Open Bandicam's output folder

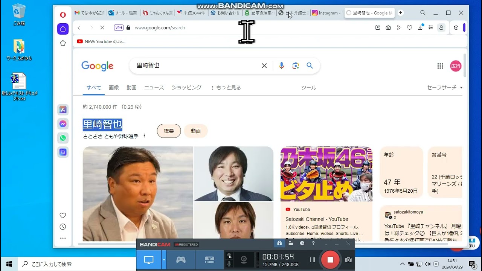[290, 243]
